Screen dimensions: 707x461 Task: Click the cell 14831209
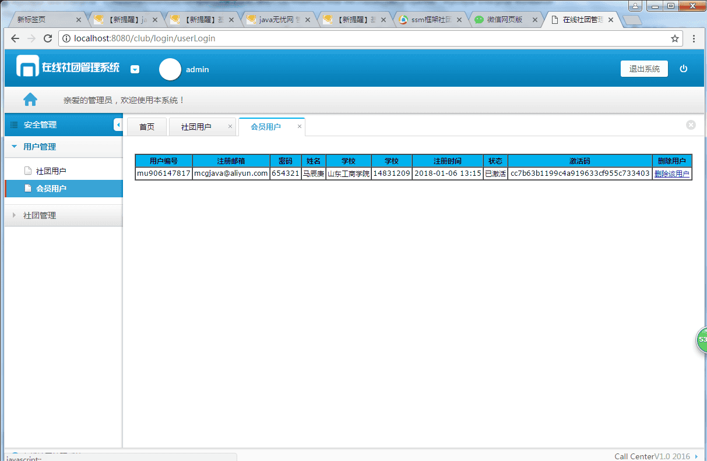[x=392, y=173]
